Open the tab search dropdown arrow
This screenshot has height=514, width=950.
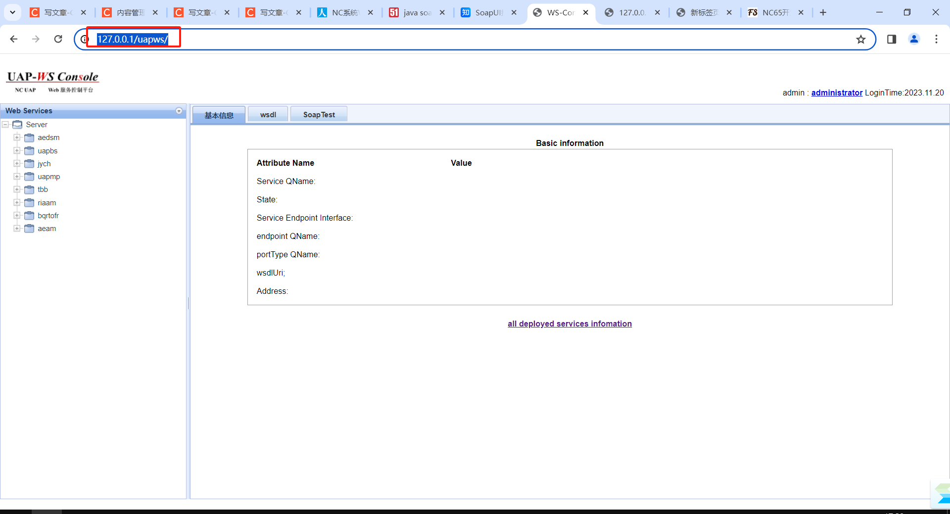click(12, 12)
